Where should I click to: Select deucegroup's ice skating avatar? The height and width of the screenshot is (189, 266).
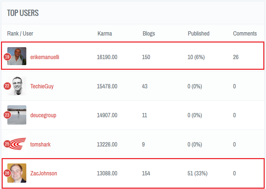[18, 115]
